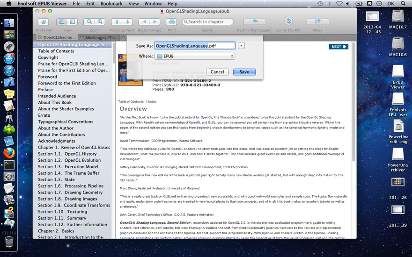Click the book cover thumbnail

[130, 70]
